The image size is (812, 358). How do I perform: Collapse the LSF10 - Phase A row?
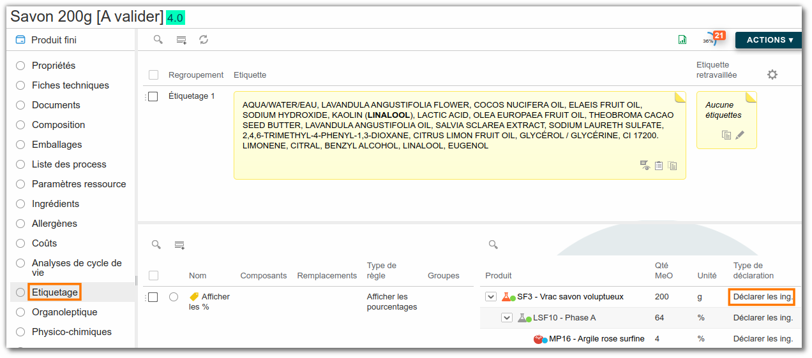pyautogui.click(x=507, y=318)
